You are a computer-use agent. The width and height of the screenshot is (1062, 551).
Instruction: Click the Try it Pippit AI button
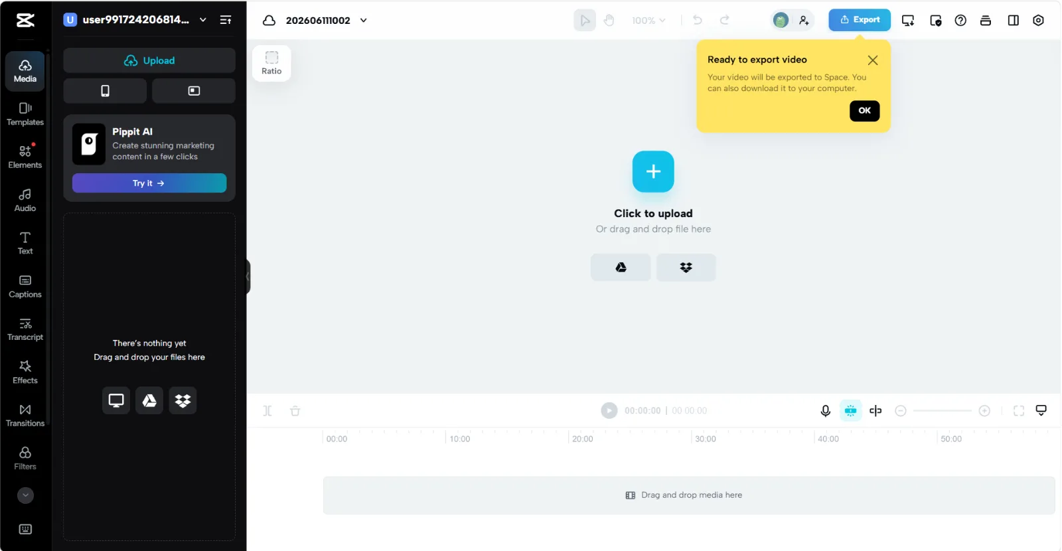(x=149, y=183)
